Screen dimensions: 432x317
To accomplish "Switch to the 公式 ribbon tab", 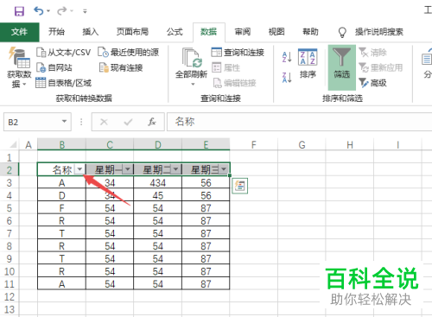I will (175, 32).
